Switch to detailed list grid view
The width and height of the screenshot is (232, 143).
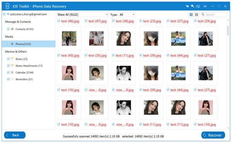[197, 14]
